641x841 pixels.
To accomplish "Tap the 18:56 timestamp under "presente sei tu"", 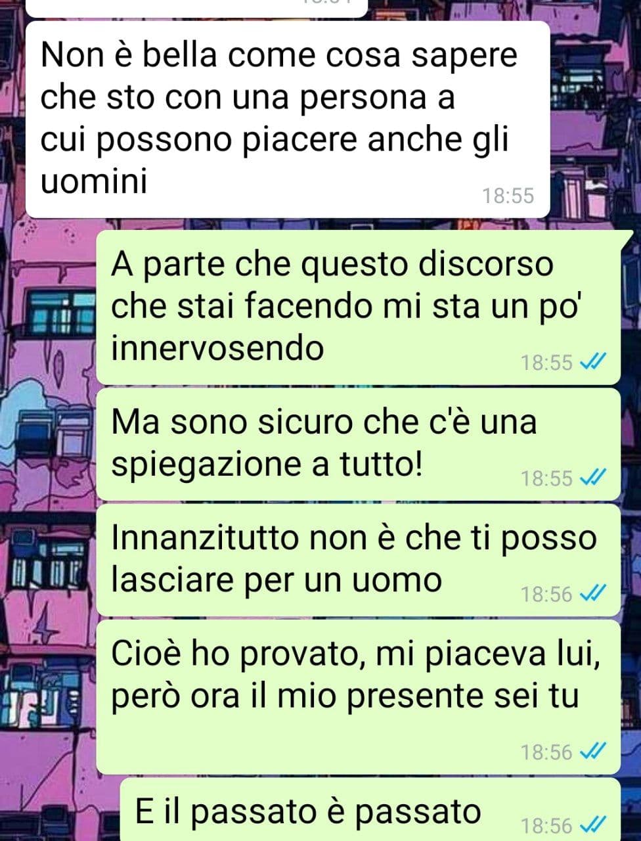I will tap(547, 752).
